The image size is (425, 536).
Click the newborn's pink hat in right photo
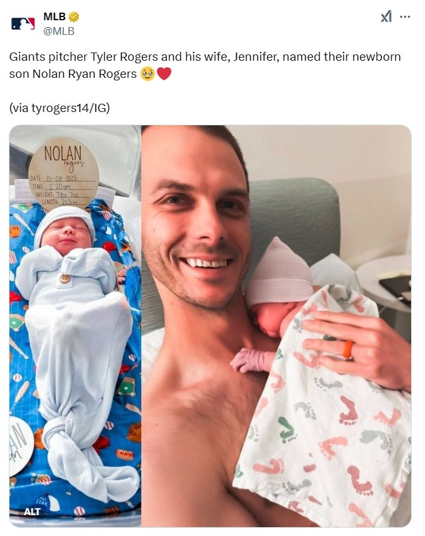point(280,272)
